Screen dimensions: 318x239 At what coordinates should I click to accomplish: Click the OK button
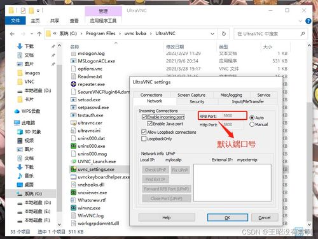[228, 217]
